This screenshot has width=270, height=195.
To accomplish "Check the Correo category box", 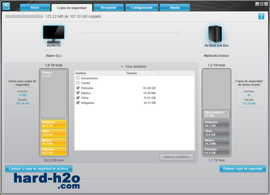I will coord(78,83).
